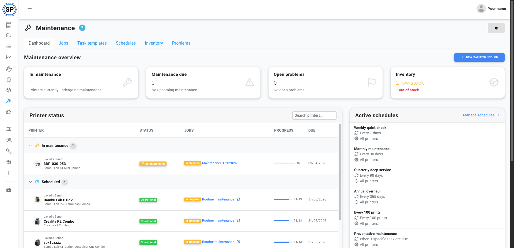Collapse the Scheduled printer group

click(30, 182)
